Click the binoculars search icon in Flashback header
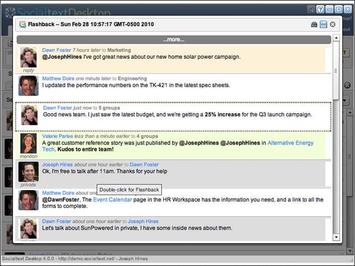 314,24
